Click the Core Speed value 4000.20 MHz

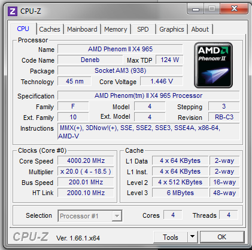[x=86, y=161]
